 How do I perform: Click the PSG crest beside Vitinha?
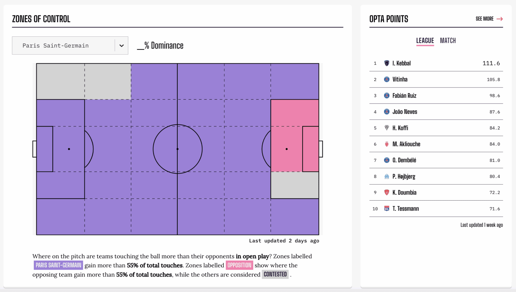tap(387, 79)
